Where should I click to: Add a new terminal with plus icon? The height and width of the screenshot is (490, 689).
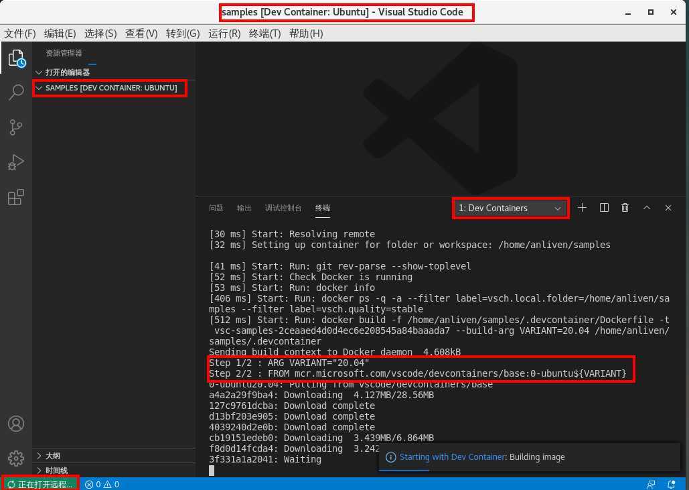click(x=583, y=208)
